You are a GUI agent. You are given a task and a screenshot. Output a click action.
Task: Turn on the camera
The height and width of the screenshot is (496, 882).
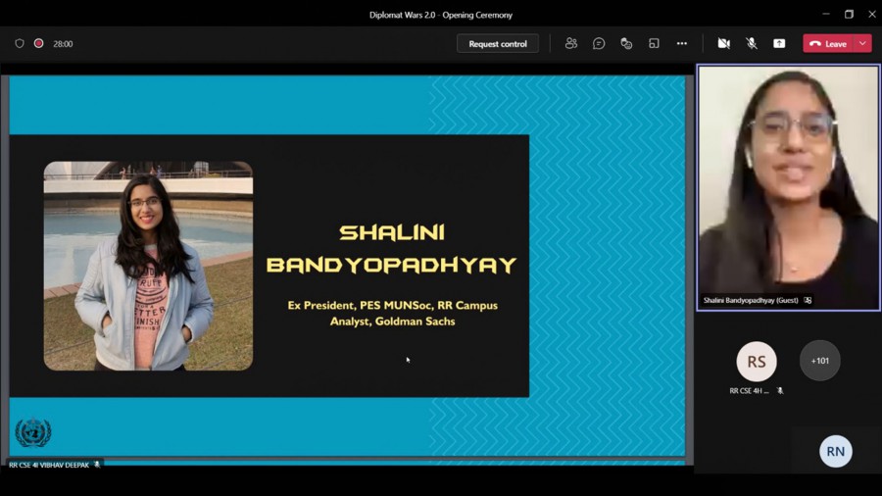[x=723, y=43]
